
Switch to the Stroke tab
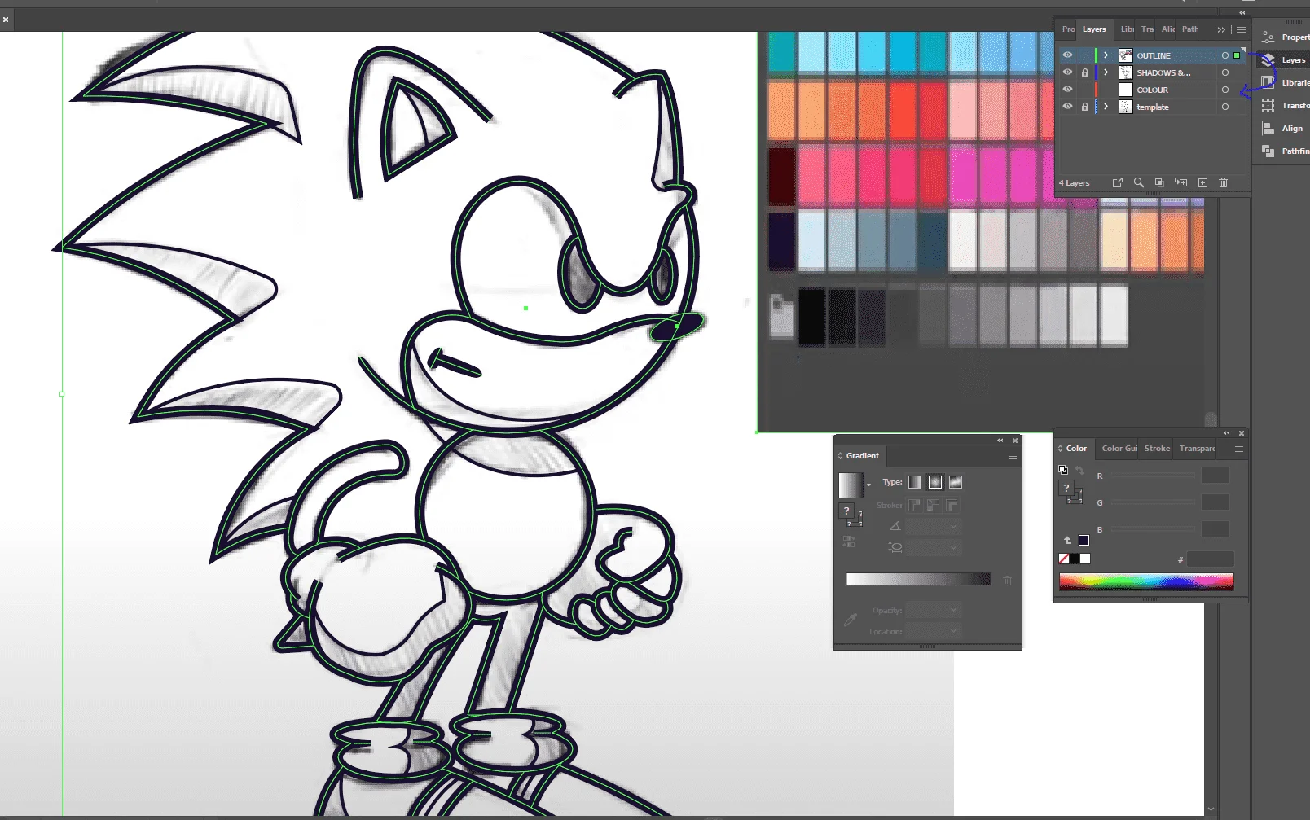pyautogui.click(x=1157, y=449)
